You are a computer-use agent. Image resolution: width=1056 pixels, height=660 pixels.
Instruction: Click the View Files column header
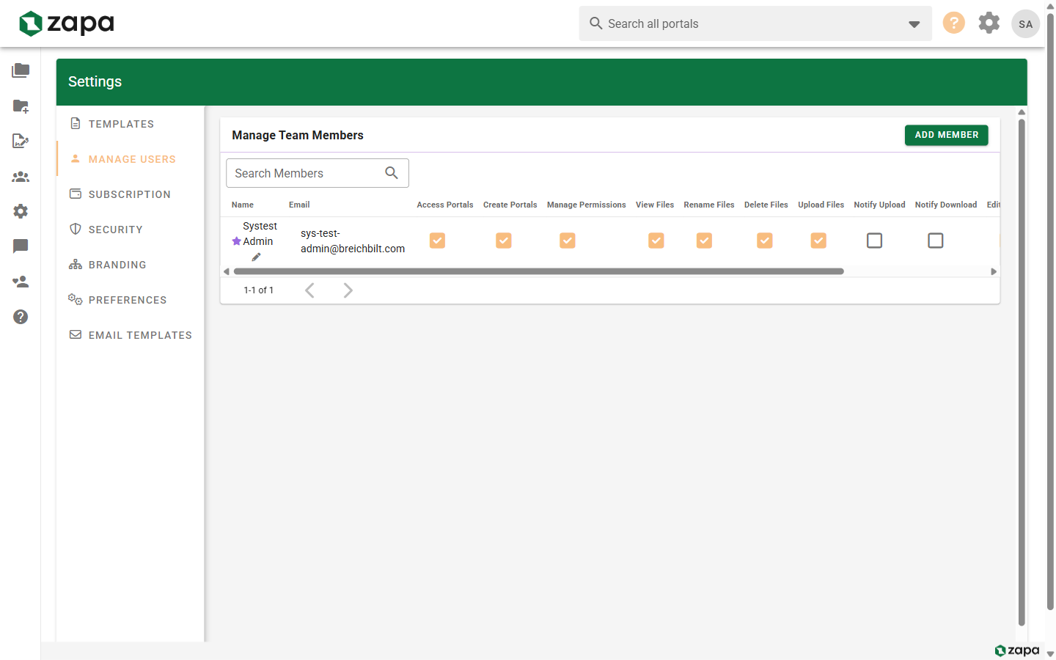[655, 205]
